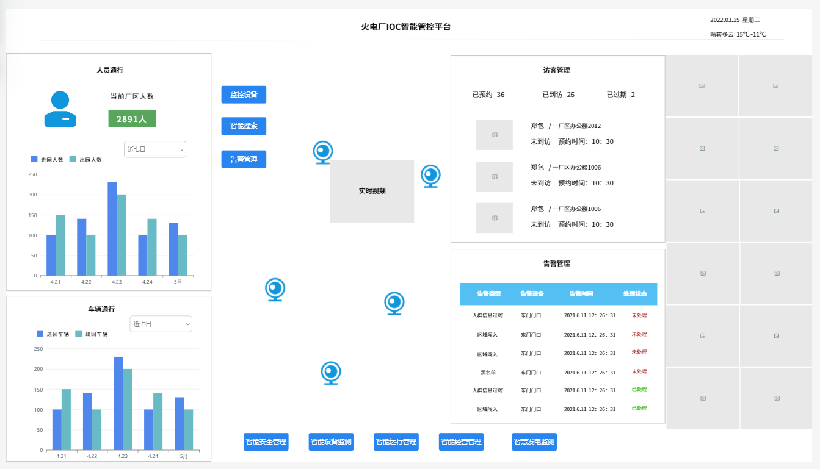The height and width of the screenshot is (469, 820).
Task: Click 未处理 status of 人群信息过密 alert
Action: (639, 315)
